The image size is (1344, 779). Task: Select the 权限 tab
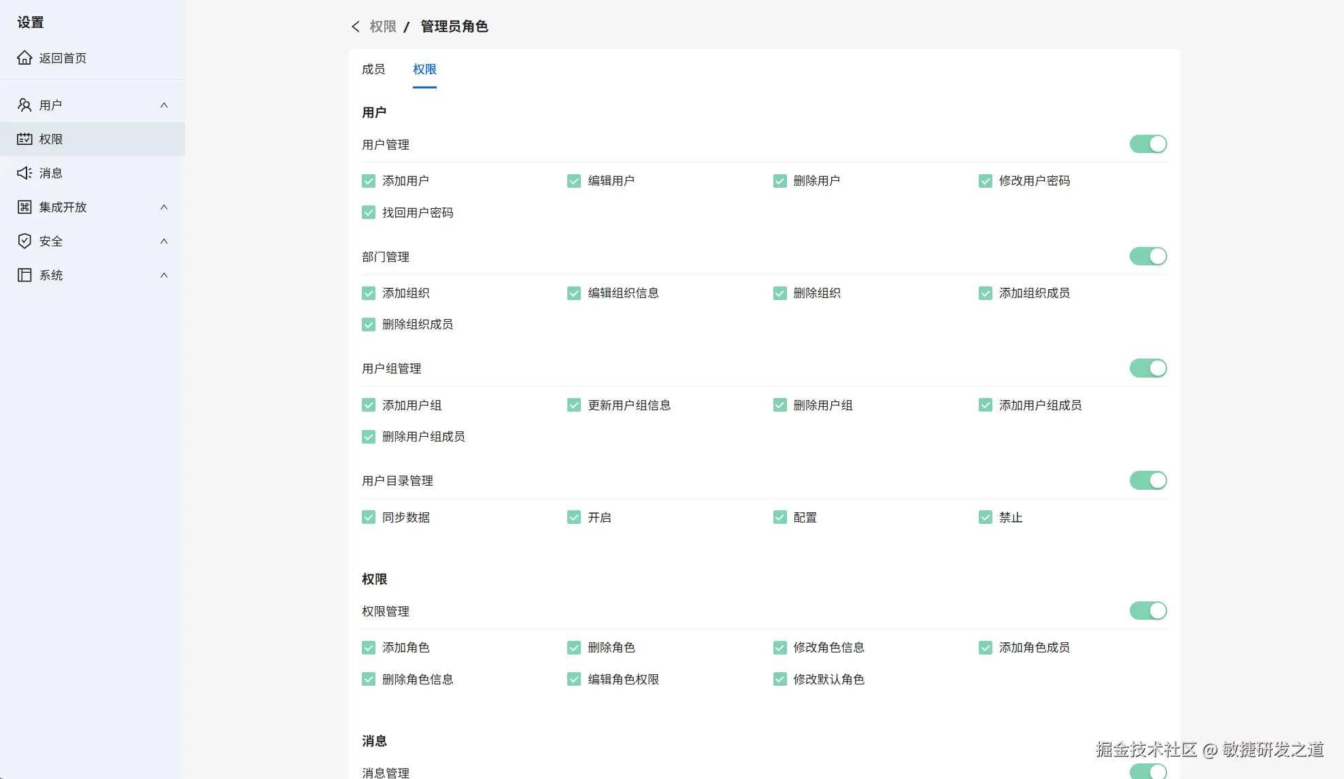[x=424, y=69]
